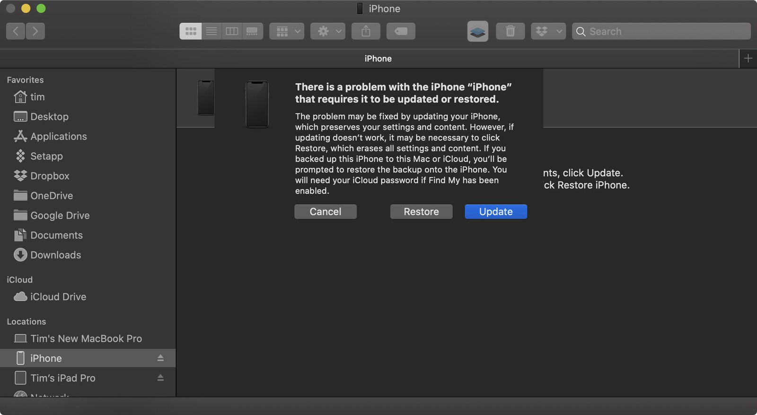Switch to column view mode
Viewport: 757px width, 415px height.
[232, 31]
